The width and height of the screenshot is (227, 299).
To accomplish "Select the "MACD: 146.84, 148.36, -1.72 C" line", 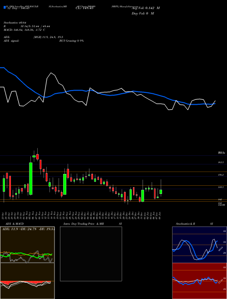I will 24,30.
